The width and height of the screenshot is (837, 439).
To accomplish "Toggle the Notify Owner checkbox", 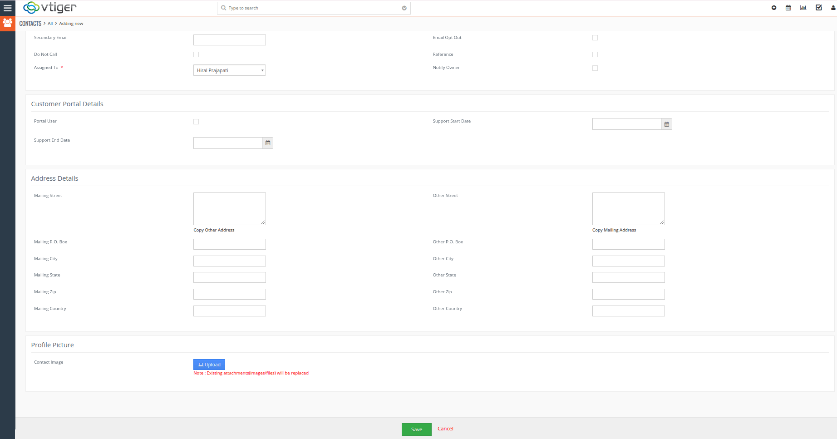I will [x=595, y=68].
